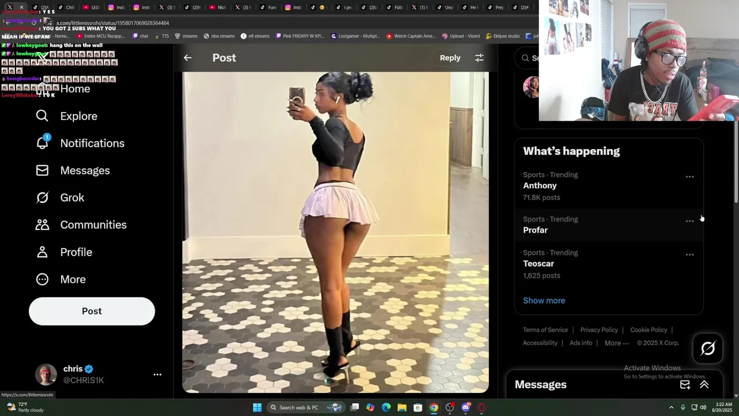Click the white Post button

click(92, 311)
